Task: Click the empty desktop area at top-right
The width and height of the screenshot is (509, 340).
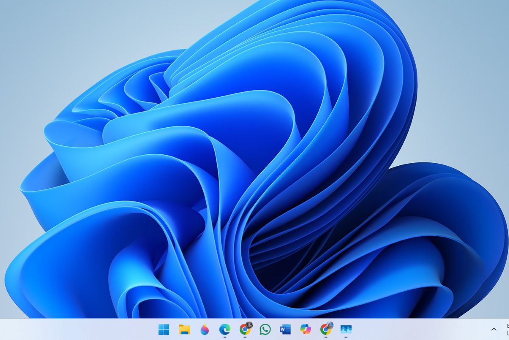Action: pyautogui.click(x=467, y=42)
